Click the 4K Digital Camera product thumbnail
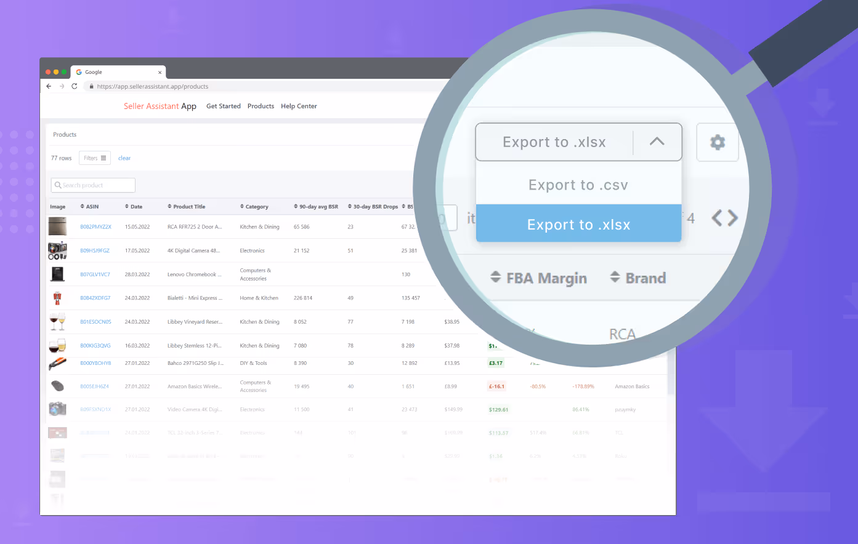858x544 pixels. click(x=57, y=250)
